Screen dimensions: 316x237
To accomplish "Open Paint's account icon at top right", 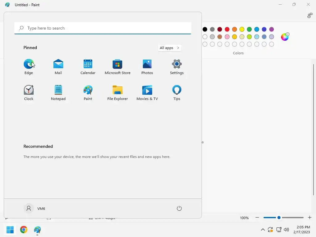I will [310, 15].
